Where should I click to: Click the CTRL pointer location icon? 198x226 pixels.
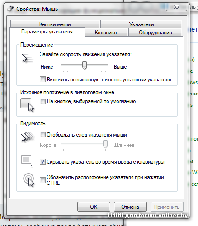28,180
